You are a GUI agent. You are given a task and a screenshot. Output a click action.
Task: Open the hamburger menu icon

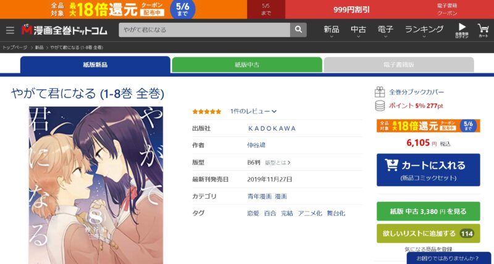[10, 30]
